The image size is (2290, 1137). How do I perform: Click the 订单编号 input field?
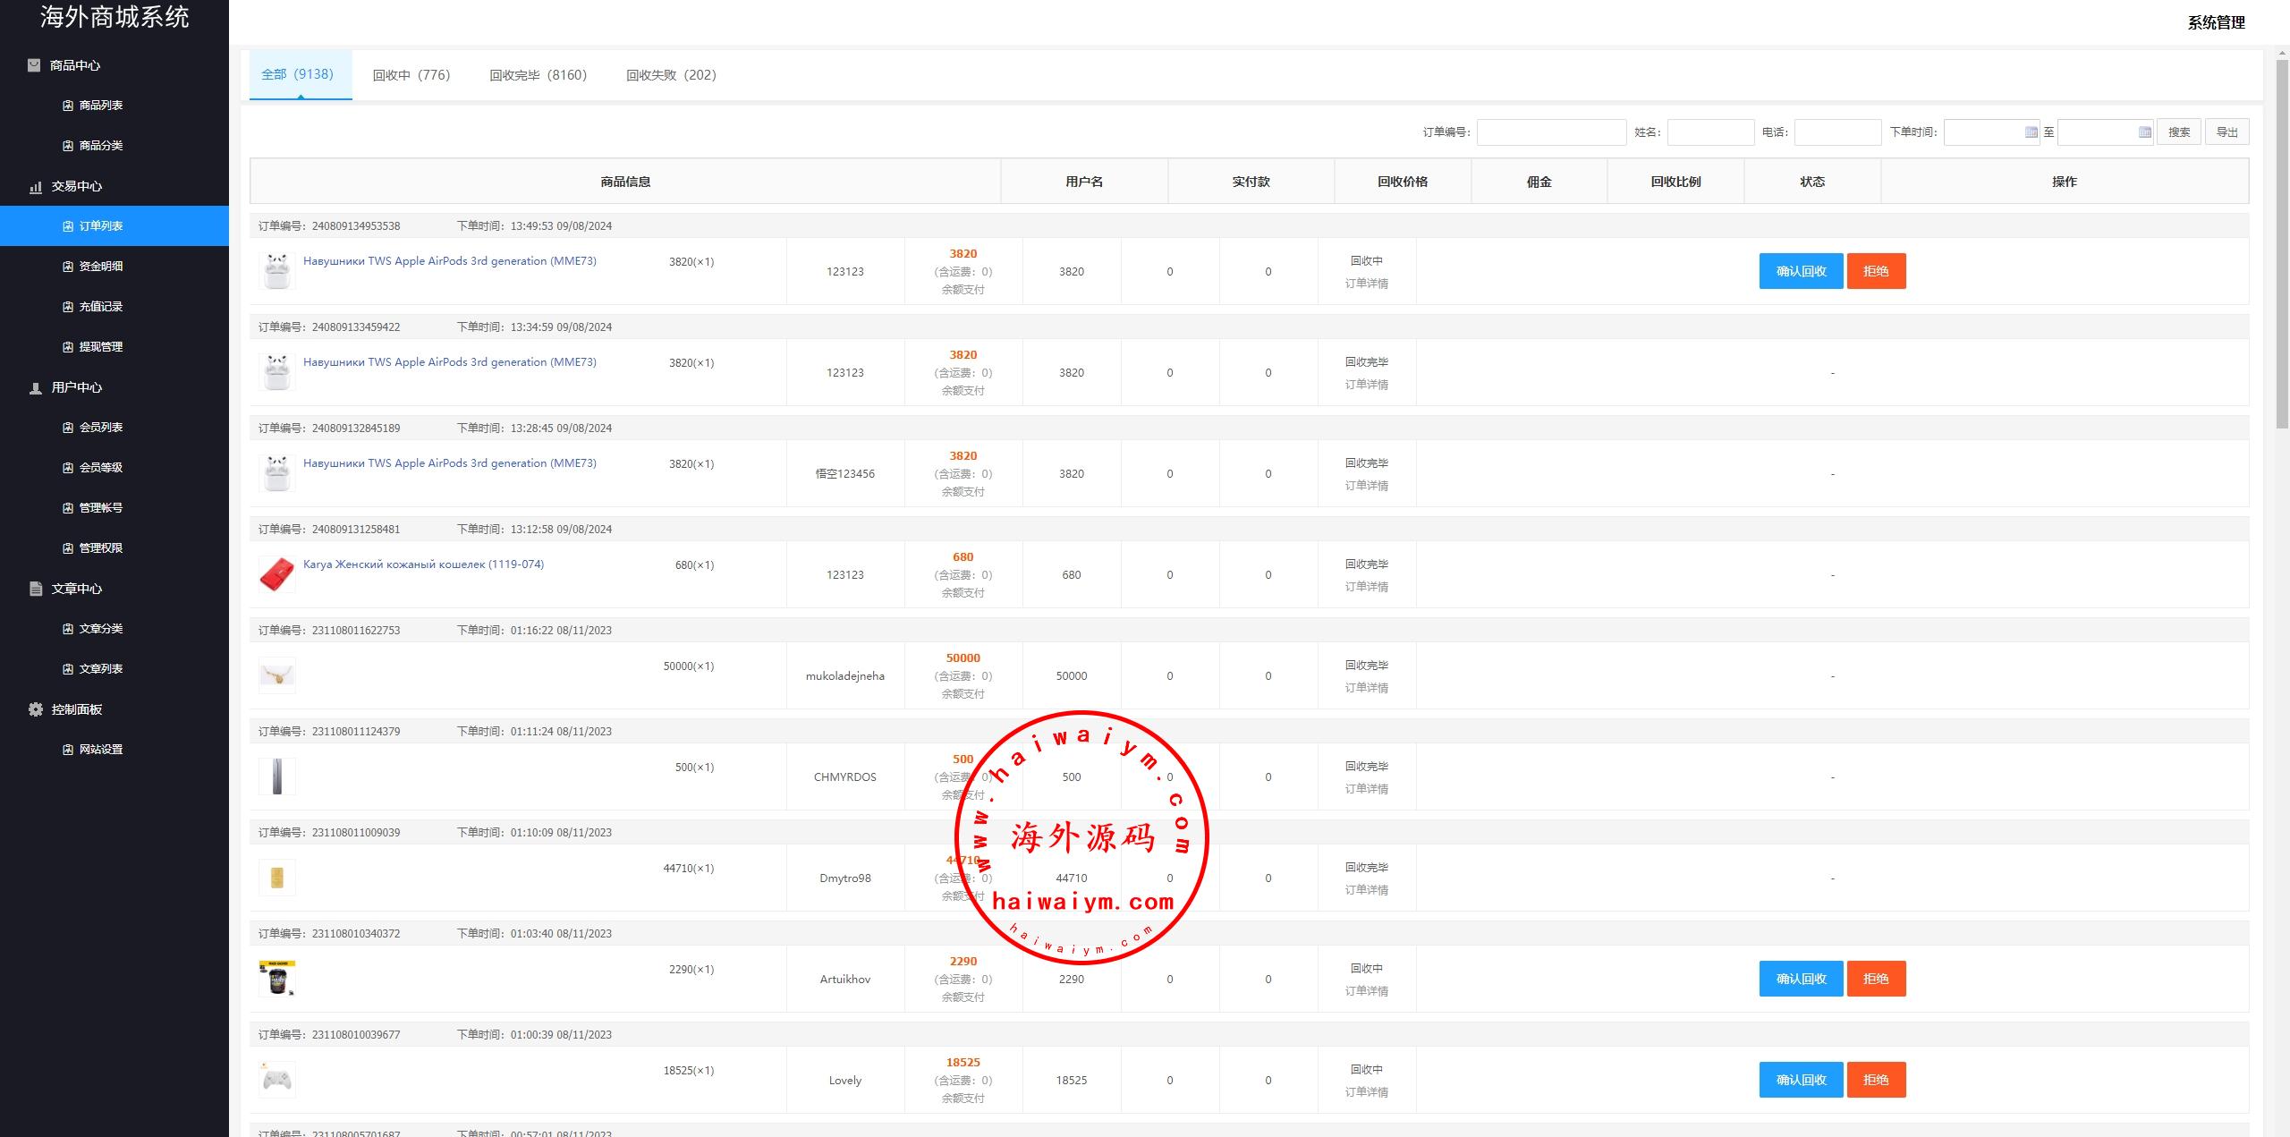1551,132
